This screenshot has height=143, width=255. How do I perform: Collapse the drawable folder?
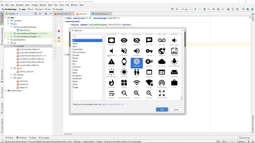pyautogui.click(x=11, y=46)
